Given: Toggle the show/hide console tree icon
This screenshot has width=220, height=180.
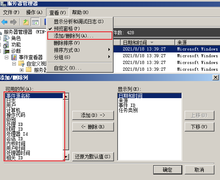Looking at the screenshot, I should tap(35, 22).
